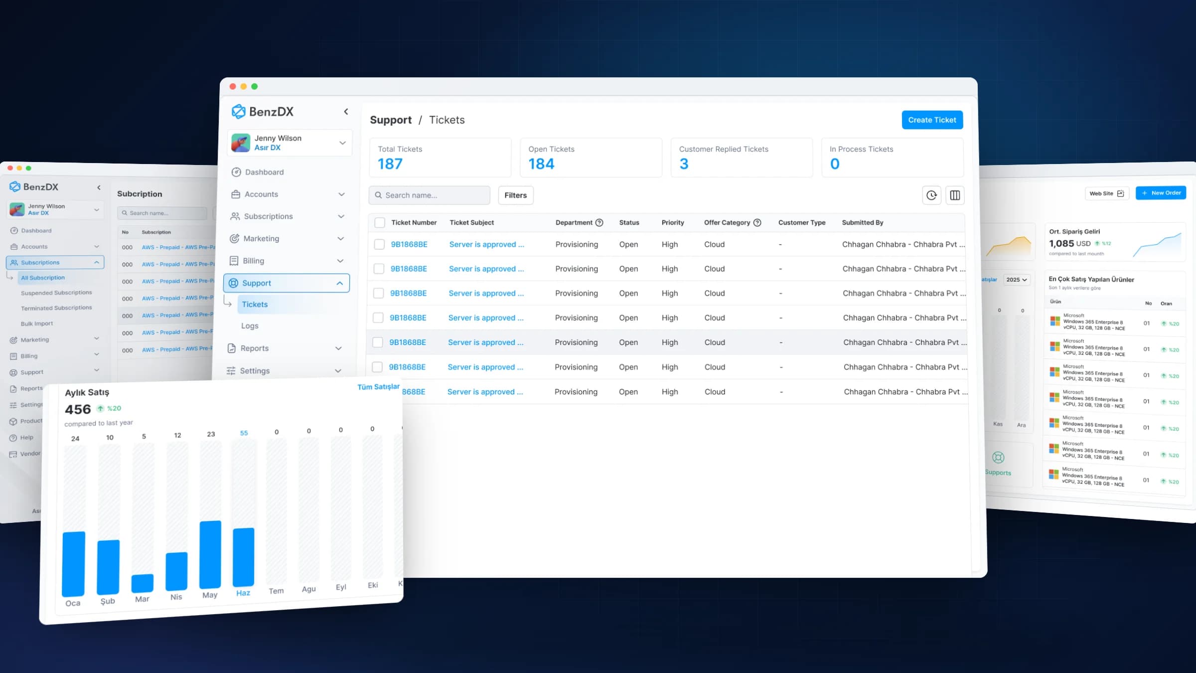The width and height of the screenshot is (1196, 673).
Task: Check the first 9B1868BE ticket row checkbox
Action: (379, 244)
